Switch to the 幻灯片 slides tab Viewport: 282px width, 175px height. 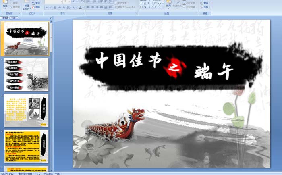(x=5, y=18)
